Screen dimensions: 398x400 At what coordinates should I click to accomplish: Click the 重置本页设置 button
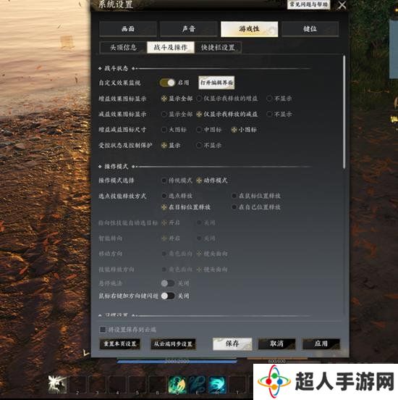pos(119,344)
